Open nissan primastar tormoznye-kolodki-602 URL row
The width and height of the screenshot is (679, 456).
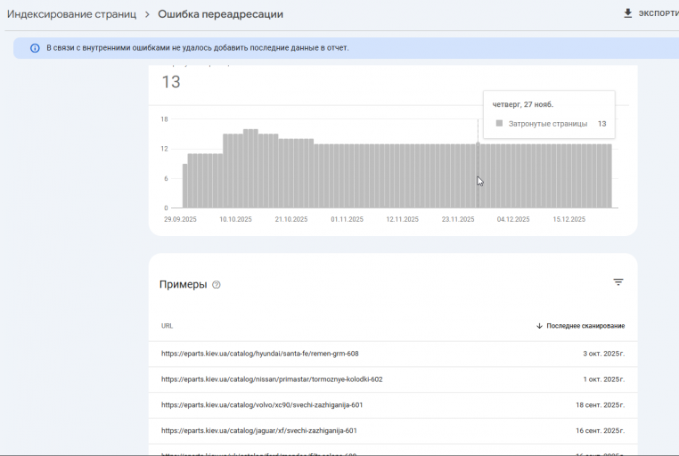coord(393,379)
